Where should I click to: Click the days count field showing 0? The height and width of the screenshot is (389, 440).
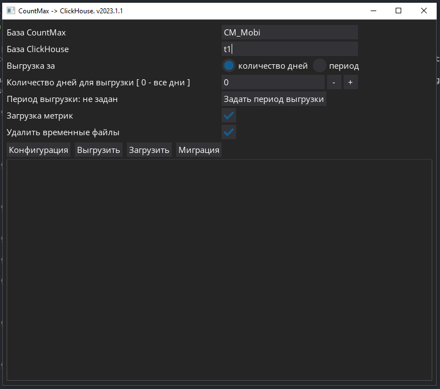point(273,82)
